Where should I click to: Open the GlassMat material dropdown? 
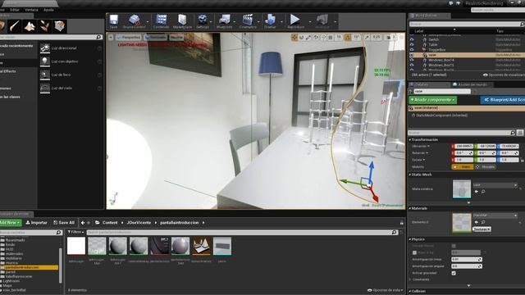(495, 216)
